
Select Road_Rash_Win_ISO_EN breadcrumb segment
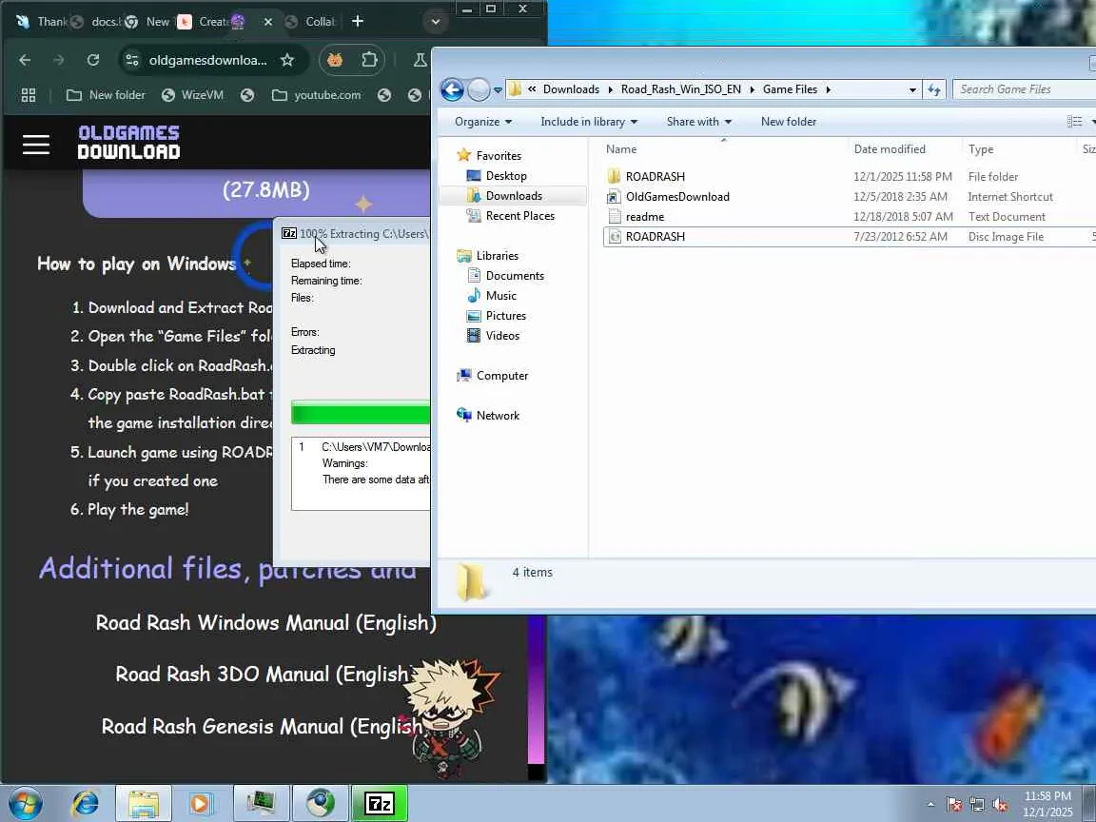(x=681, y=89)
